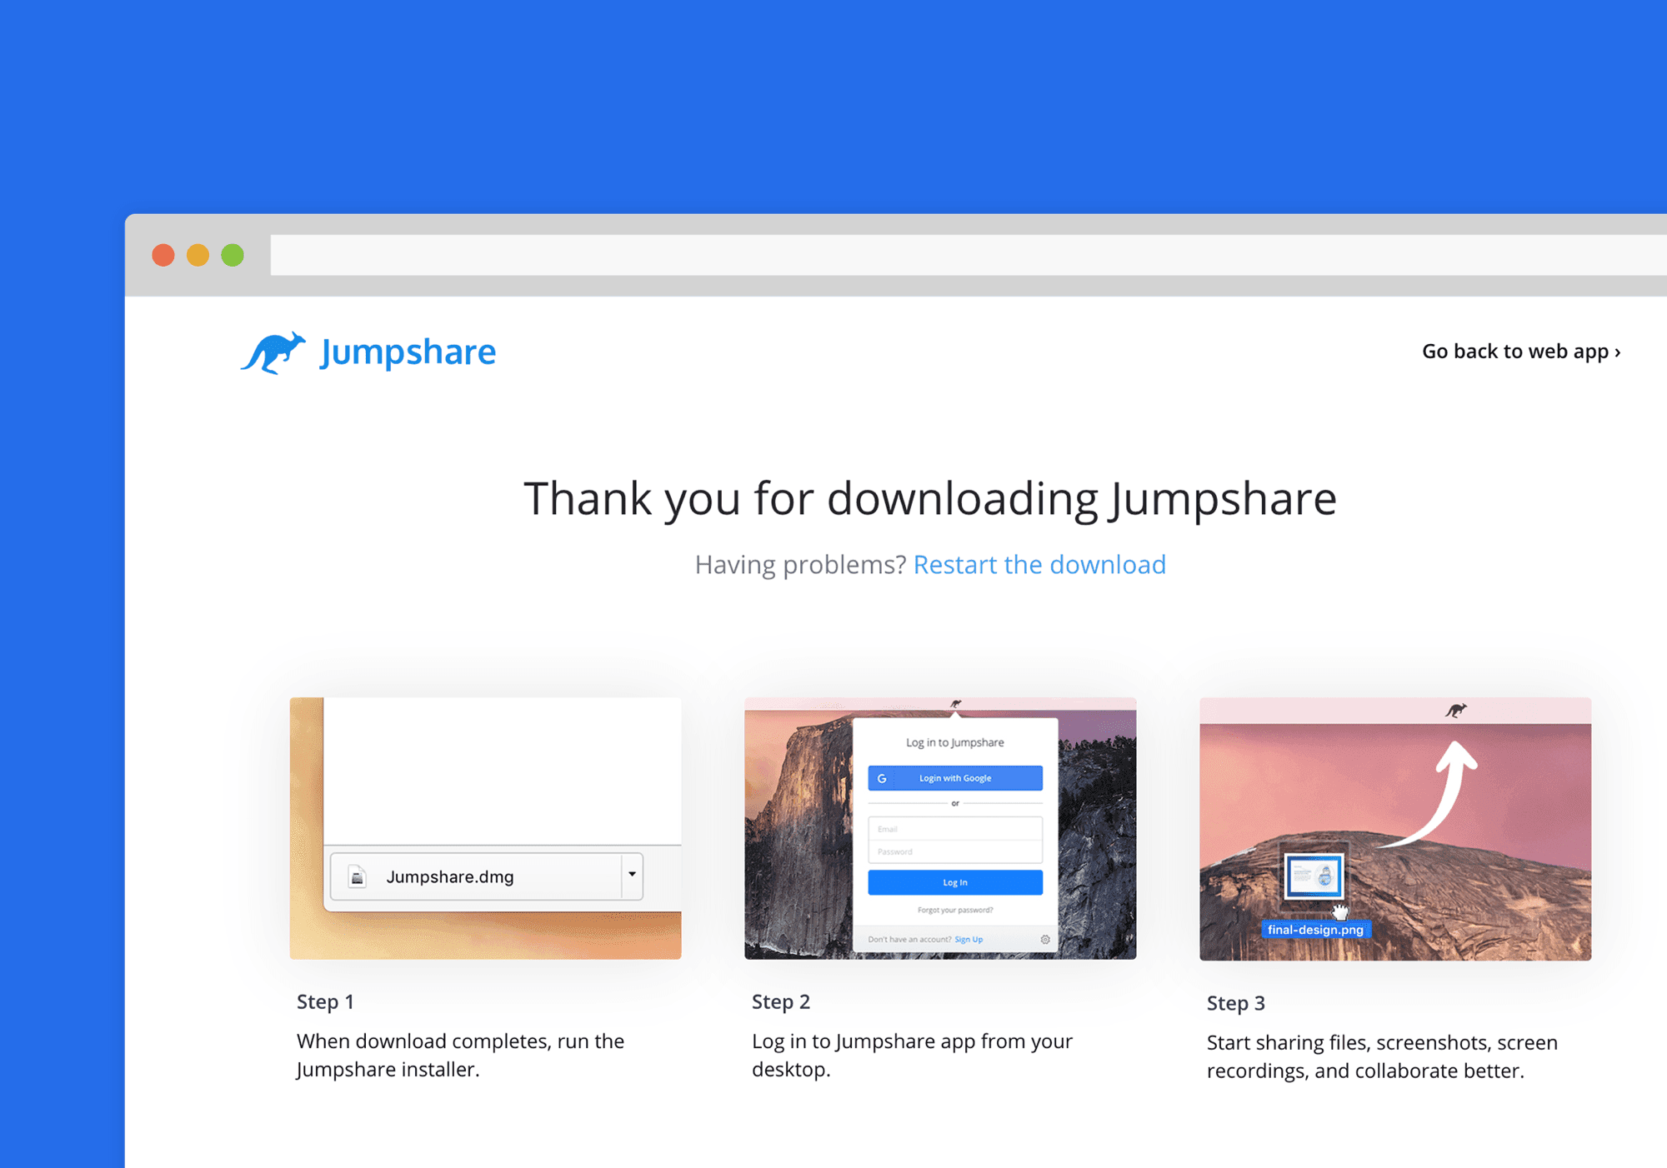The image size is (1667, 1168).
Task: Click "Restart the download"
Action: pos(1039,565)
